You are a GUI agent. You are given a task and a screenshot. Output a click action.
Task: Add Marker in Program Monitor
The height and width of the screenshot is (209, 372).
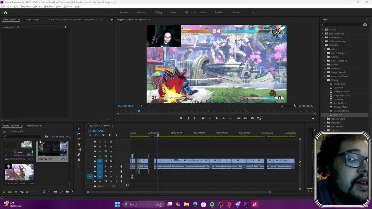pyautogui.click(x=181, y=118)
